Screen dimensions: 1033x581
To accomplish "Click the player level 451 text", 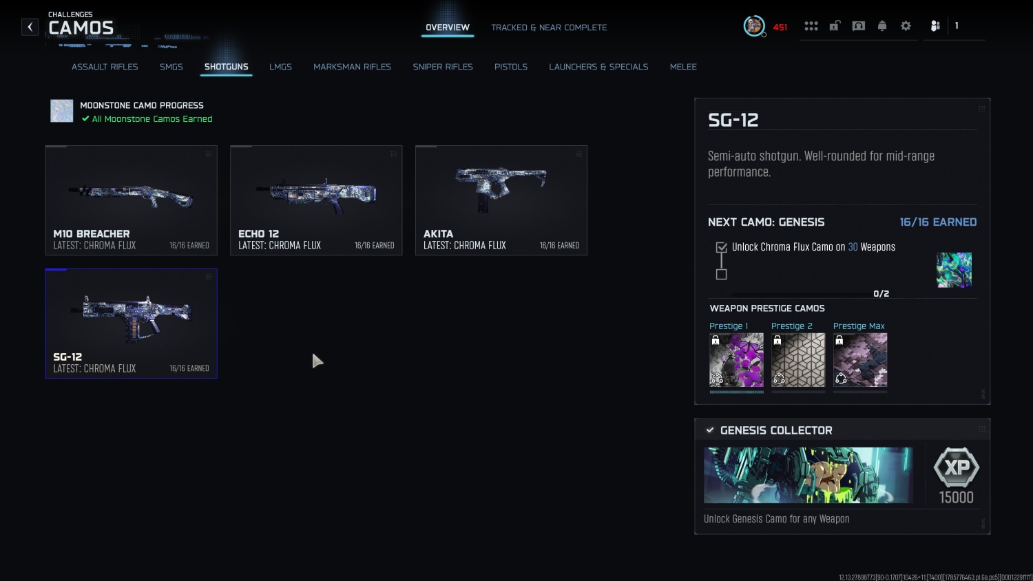I will (780, 28).
